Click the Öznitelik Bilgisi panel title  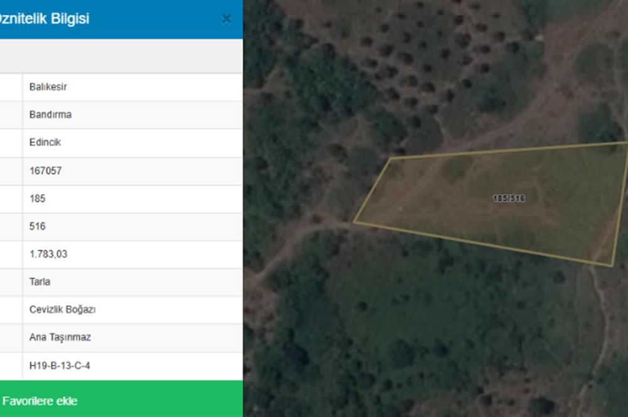45,19
